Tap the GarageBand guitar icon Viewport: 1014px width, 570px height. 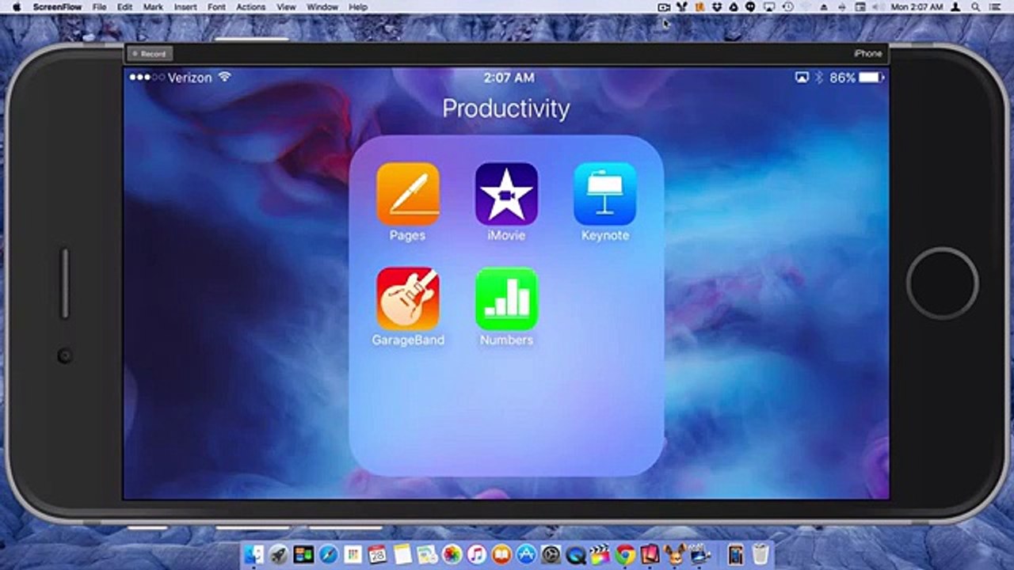pos(408,298)
